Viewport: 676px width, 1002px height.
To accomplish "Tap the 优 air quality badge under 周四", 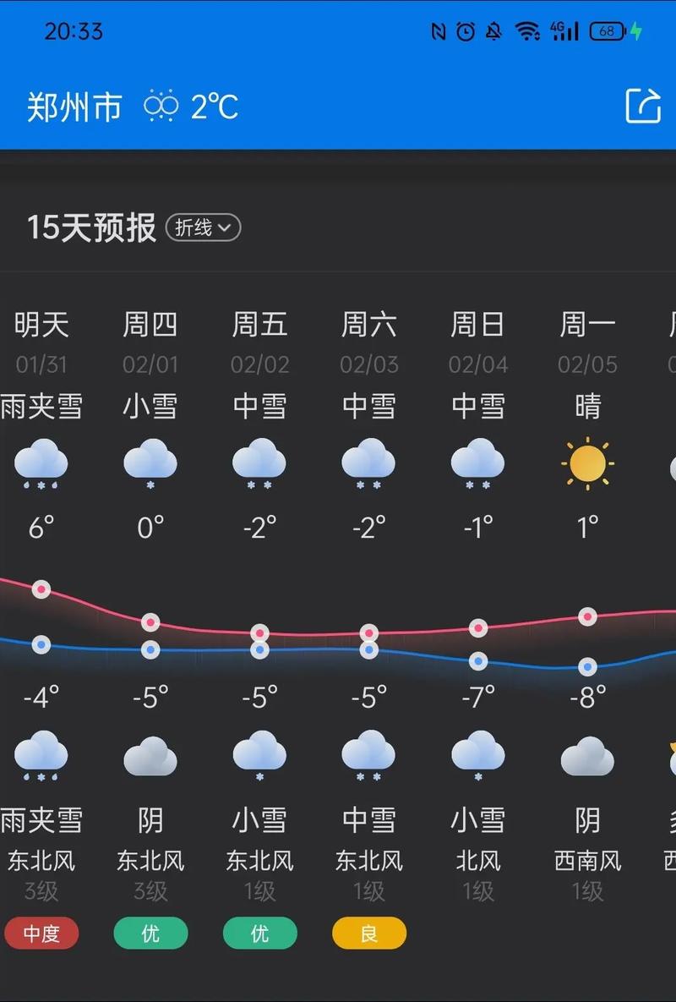I will tap(150, 933).
